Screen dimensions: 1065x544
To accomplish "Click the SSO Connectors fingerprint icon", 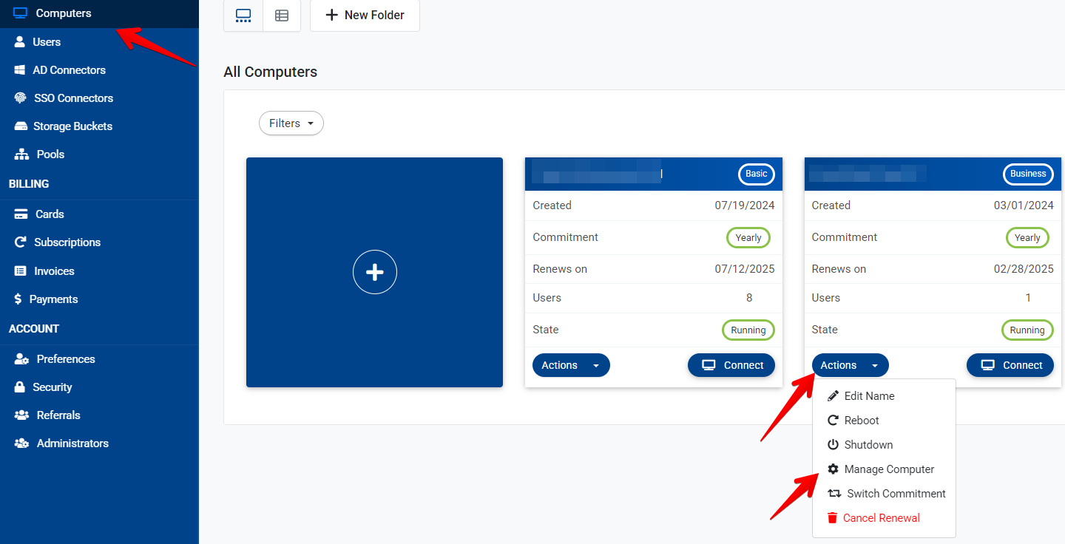I will (x=21, y=98).
